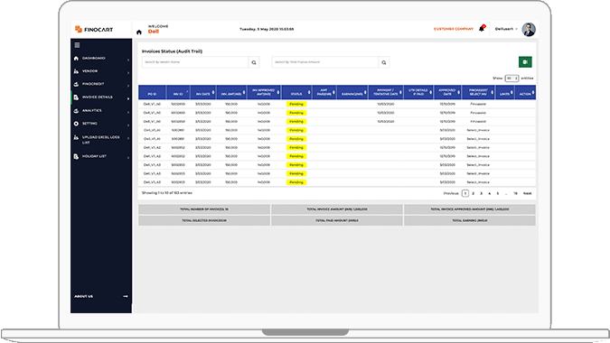Sort by INV Approved Amt column
610x343 pixels.
pyautogui.click(x=264, y=92)
